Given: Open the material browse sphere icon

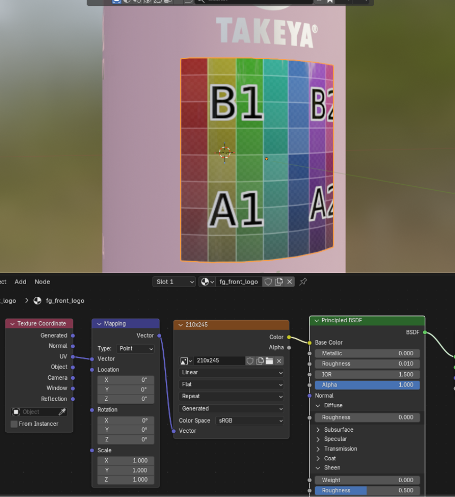Looking at the screenshot, I should point(207,282).
